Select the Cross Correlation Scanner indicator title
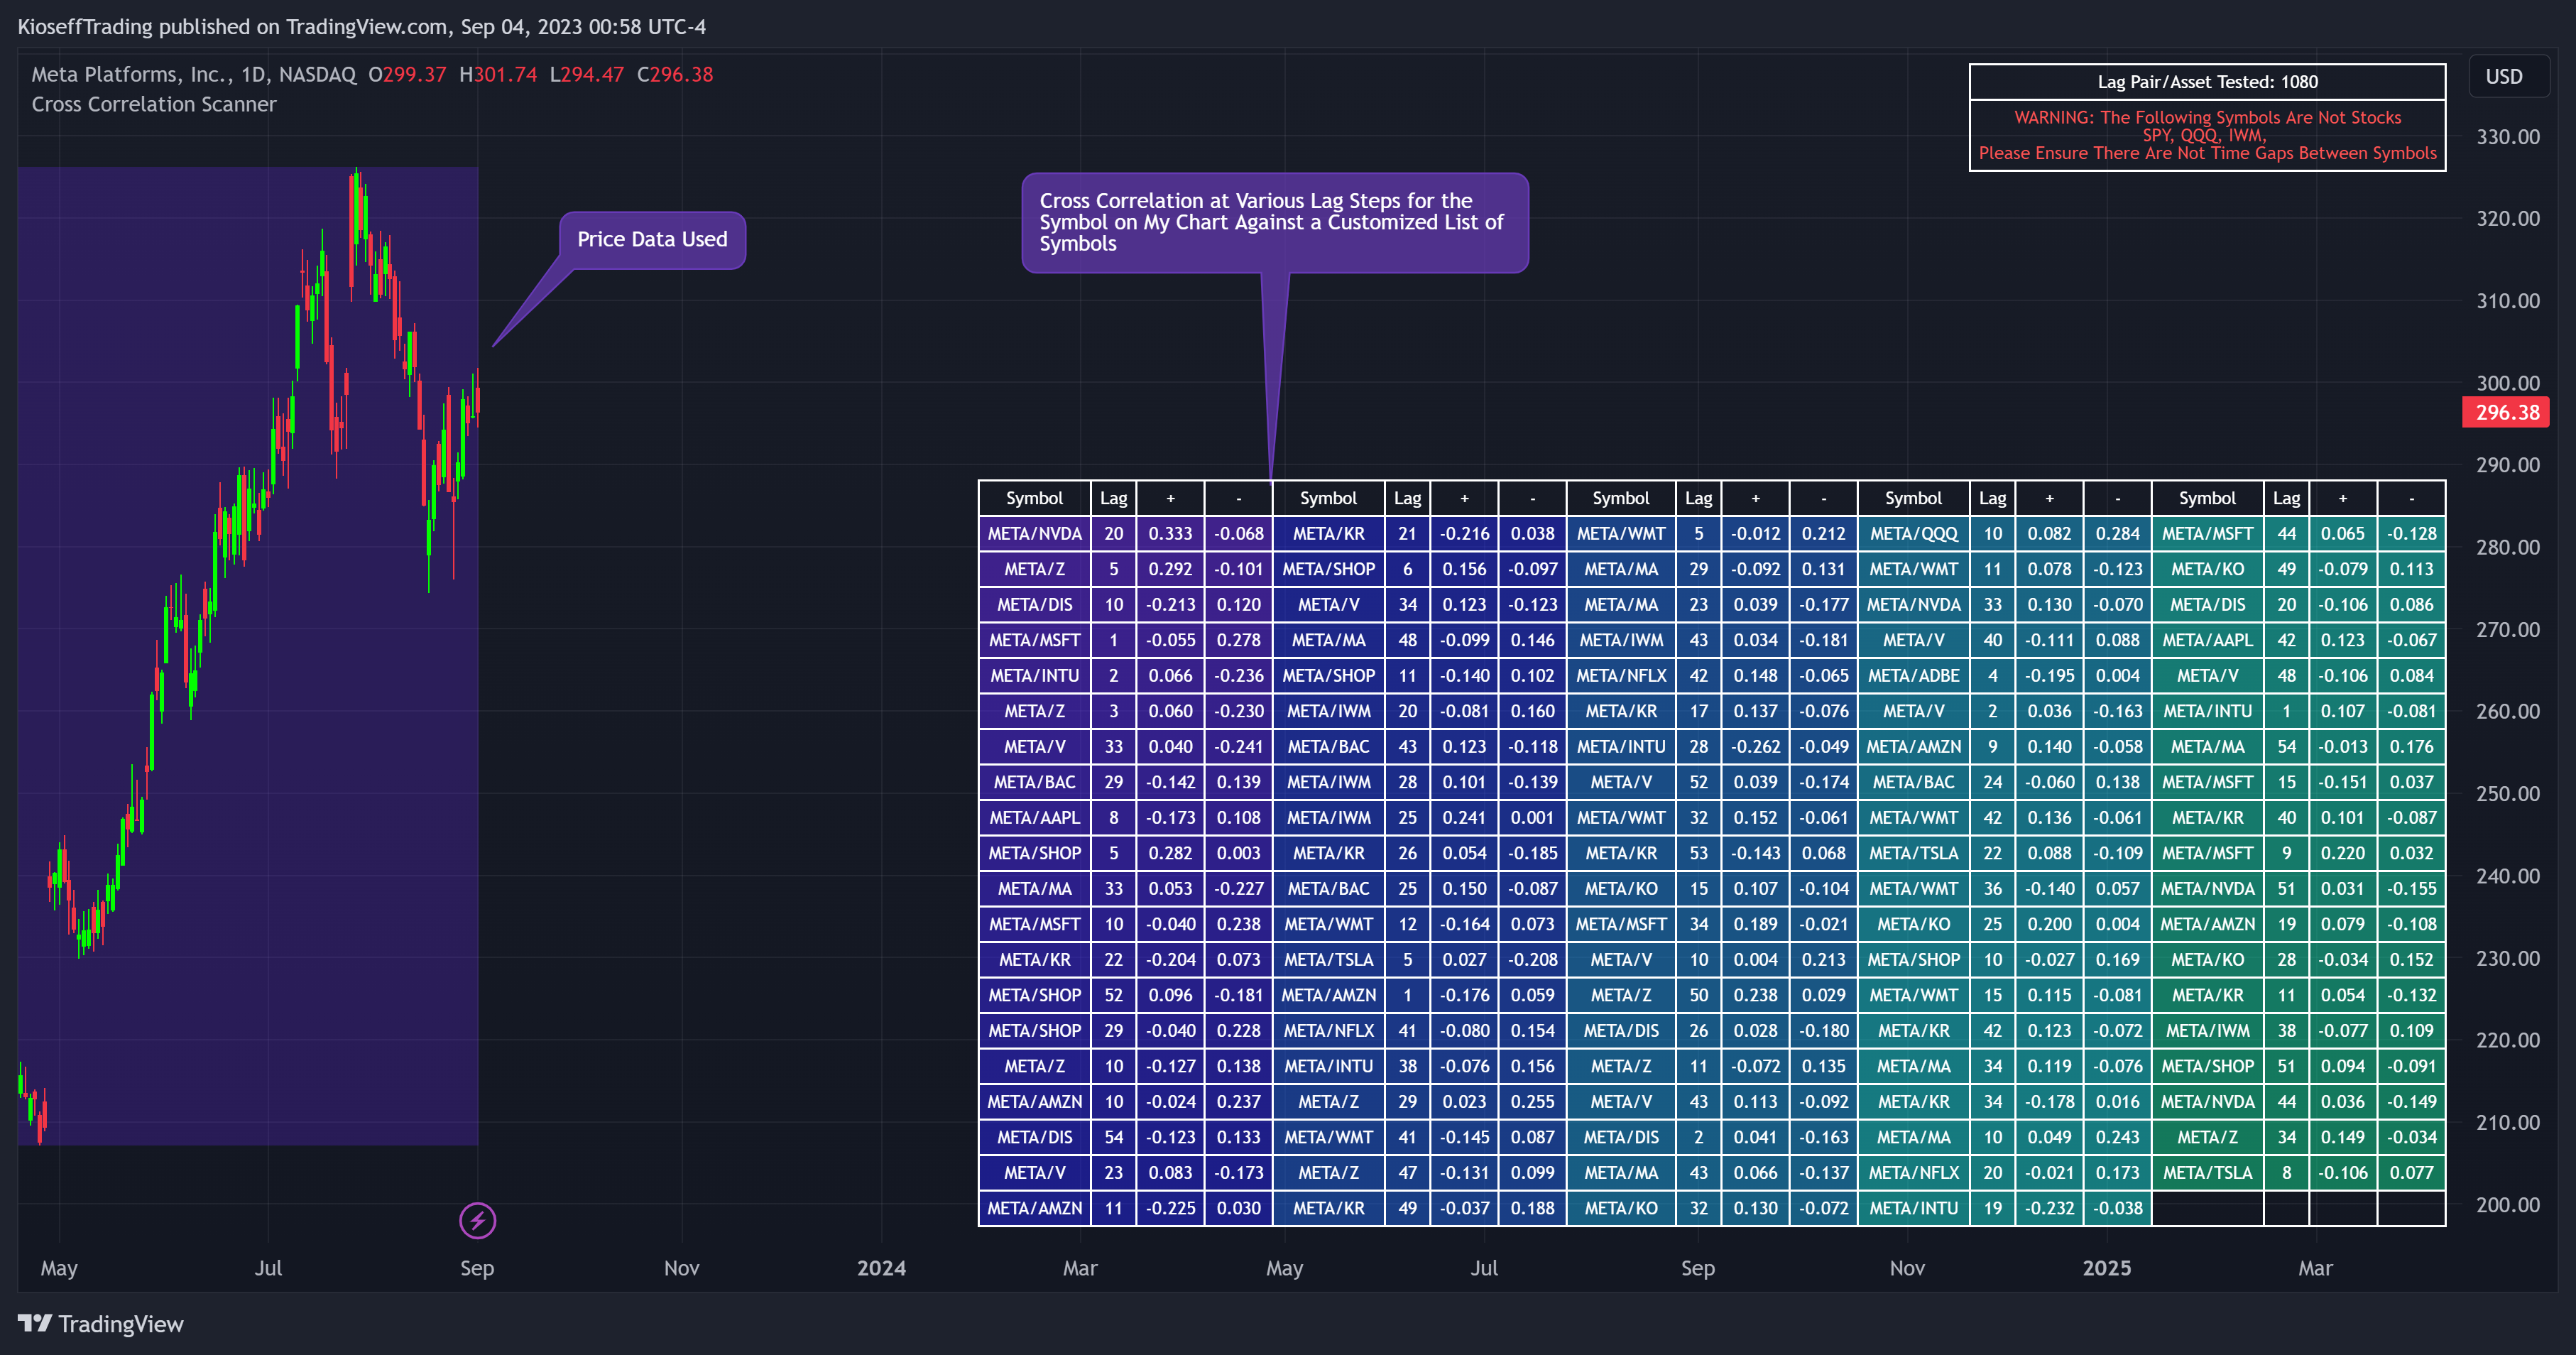 click(154, 104)
